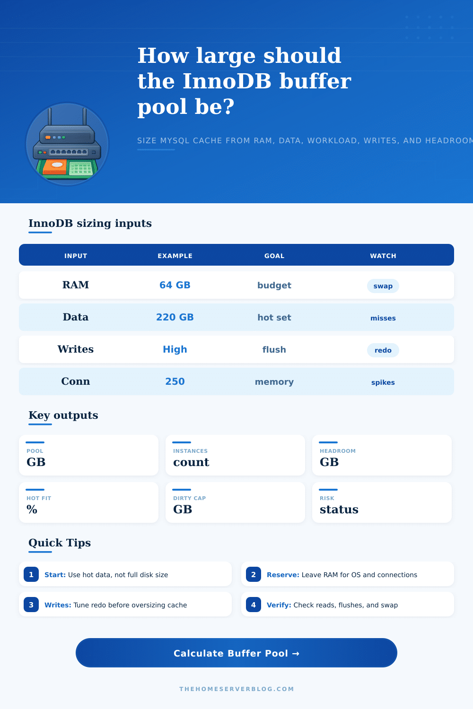473x709 pixels.
Task: Click the memory goal cell
Action: tap(274, 382)
